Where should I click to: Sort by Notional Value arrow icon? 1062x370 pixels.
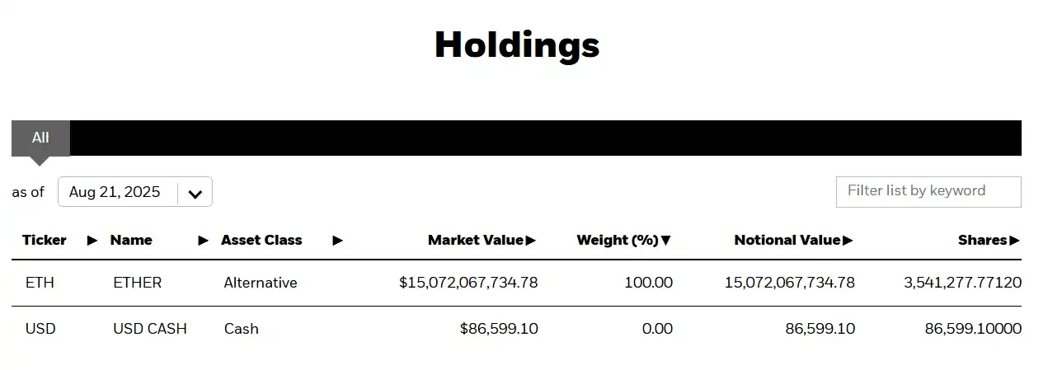pyautogui.click(x=848, y=241)
